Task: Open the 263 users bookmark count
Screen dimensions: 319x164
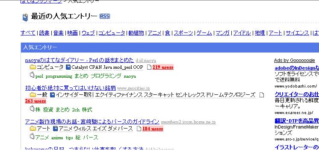Action: click(35, 101)
